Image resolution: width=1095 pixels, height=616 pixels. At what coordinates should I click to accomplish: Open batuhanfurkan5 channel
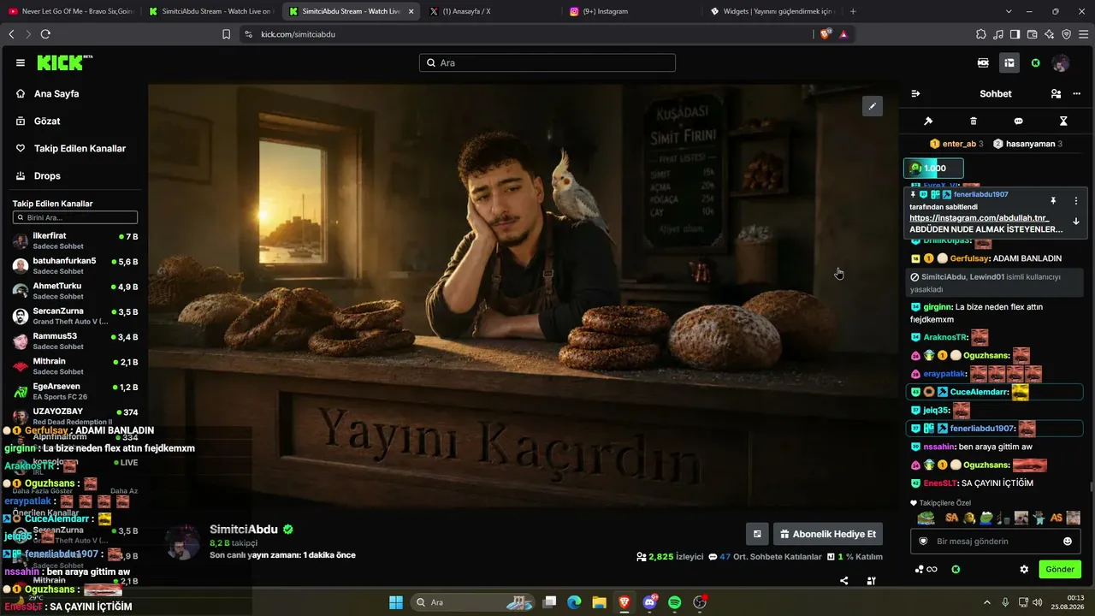(x=74, y=266)
